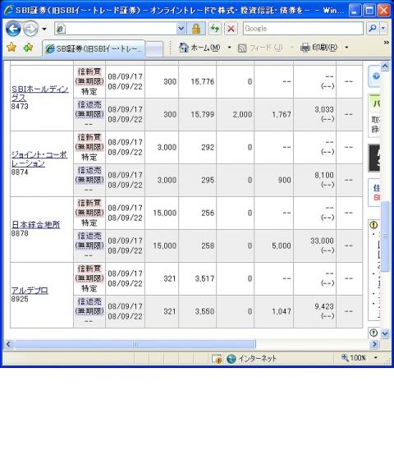The image size is (394, 459).
Task: Click the search magnifier button
Action: [373, 29]
